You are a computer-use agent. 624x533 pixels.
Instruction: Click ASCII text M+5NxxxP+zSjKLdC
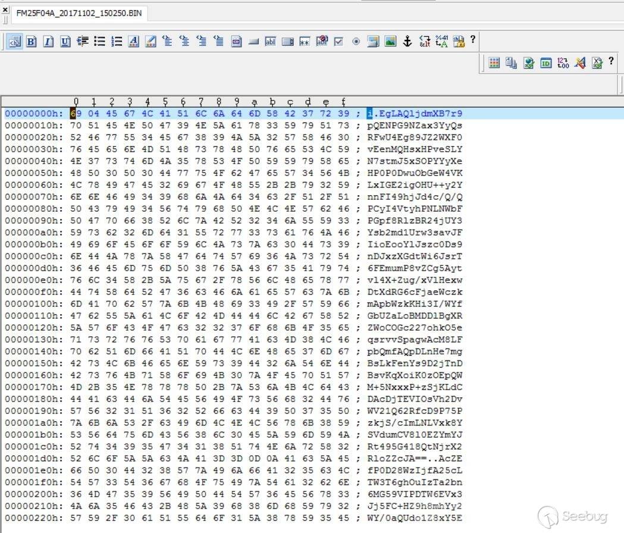(415, 387)
